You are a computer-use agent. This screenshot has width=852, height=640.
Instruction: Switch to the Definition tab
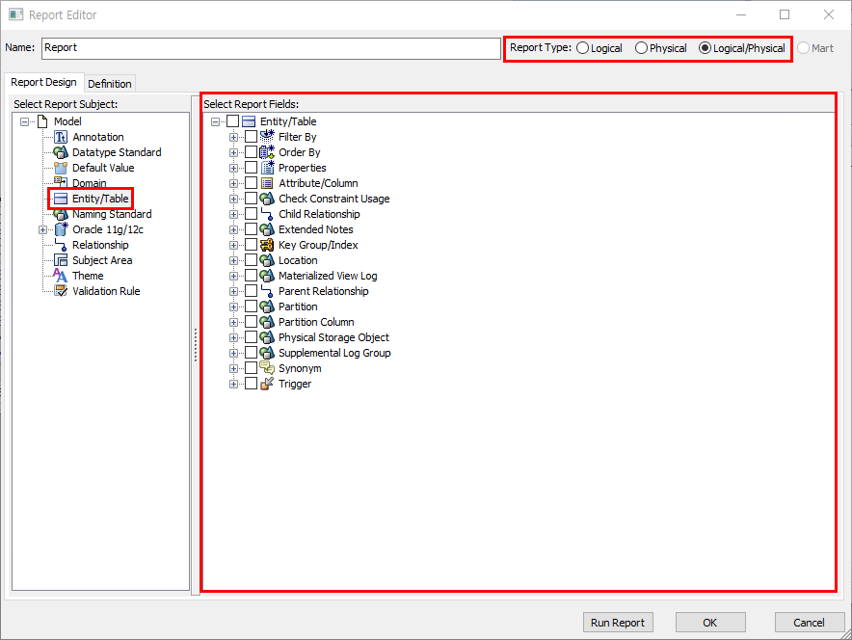110,84
